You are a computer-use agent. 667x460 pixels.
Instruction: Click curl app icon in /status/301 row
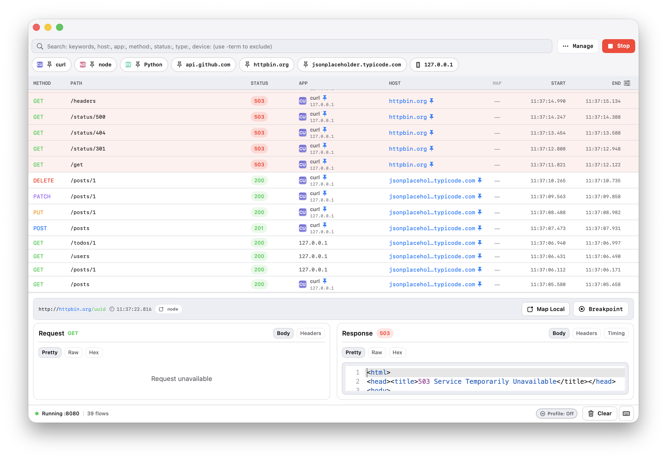[302, 149]
